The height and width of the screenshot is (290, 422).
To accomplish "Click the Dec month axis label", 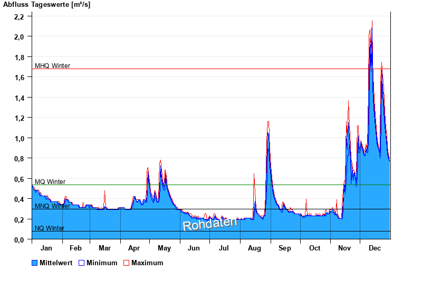I will tap(375, 248).
